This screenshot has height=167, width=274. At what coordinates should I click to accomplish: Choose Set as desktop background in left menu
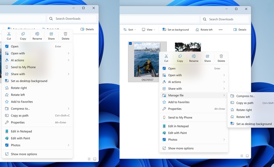coord(37,81)
